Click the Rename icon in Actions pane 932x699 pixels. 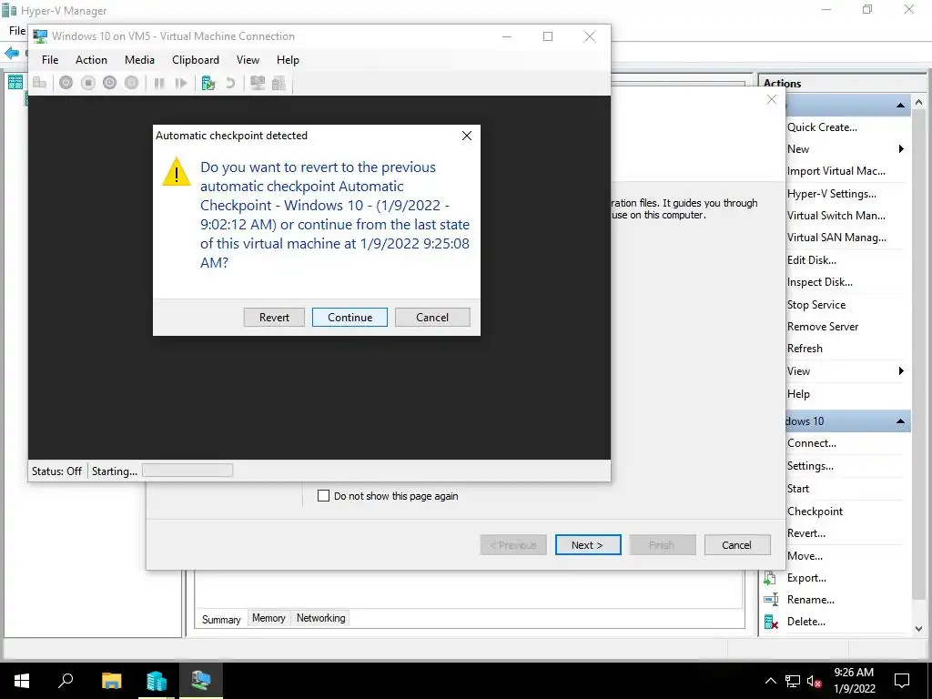770,599
